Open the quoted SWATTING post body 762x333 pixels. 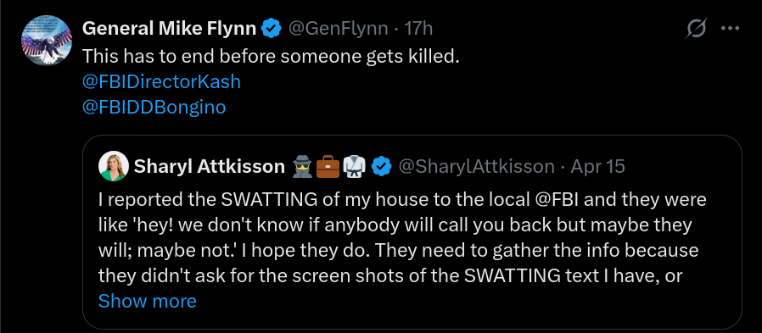pyautogui.click(x=402, y=238)
